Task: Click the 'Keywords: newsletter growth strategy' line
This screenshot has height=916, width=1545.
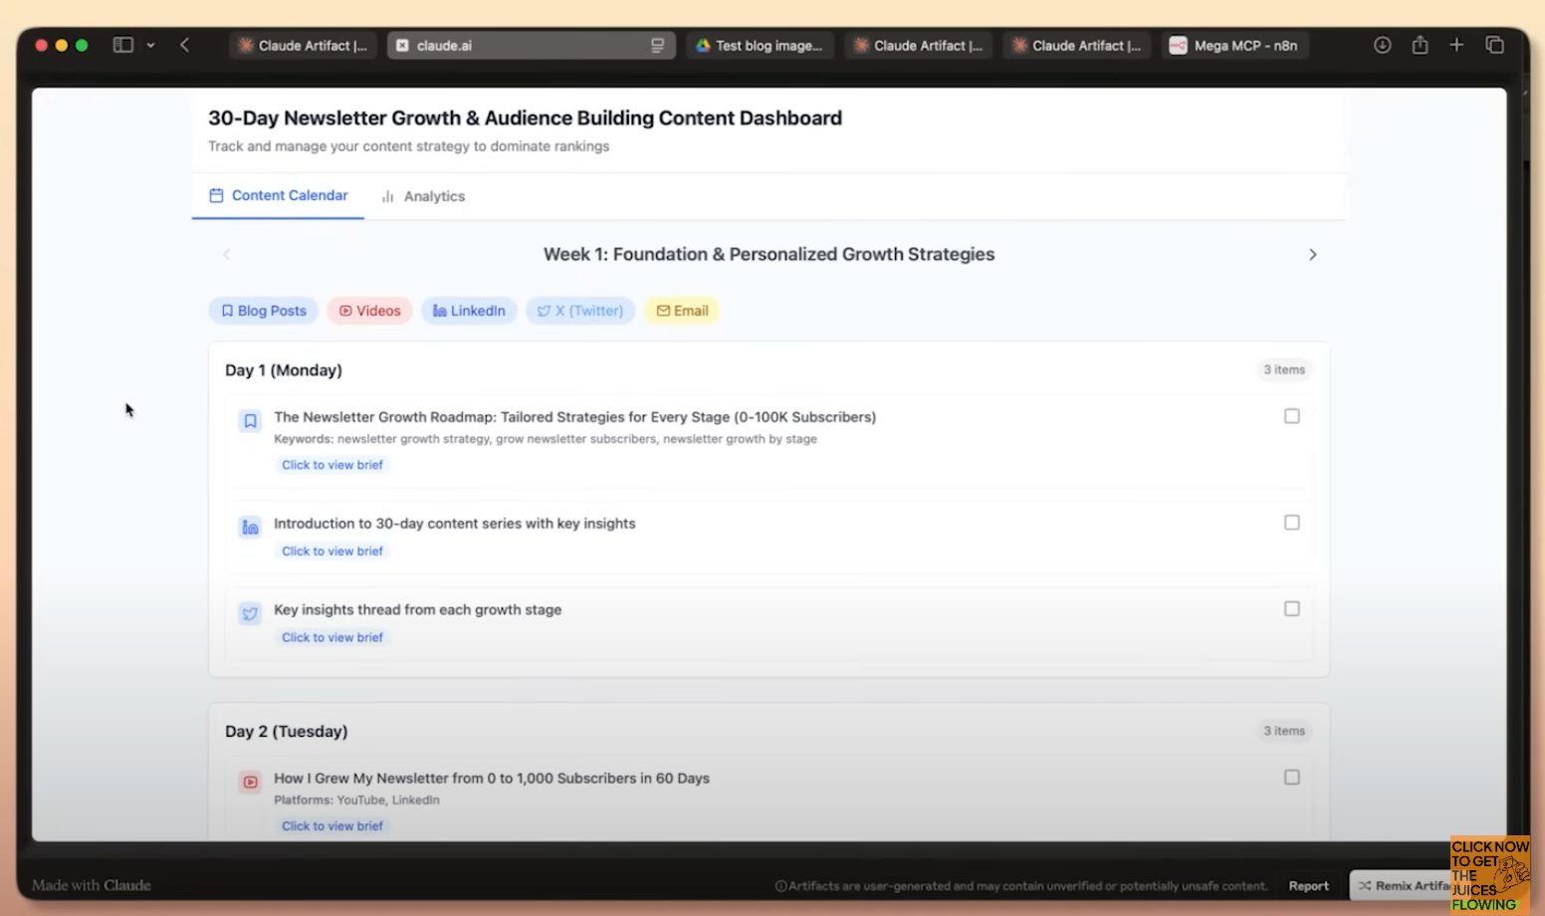Action: click(x=546, y=439)
